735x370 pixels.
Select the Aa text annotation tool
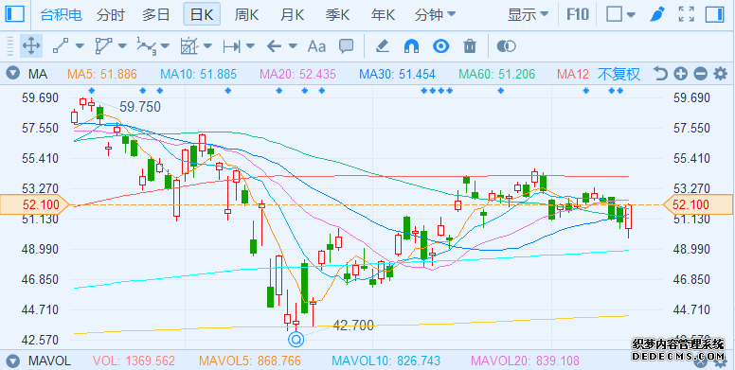[316, 46]
